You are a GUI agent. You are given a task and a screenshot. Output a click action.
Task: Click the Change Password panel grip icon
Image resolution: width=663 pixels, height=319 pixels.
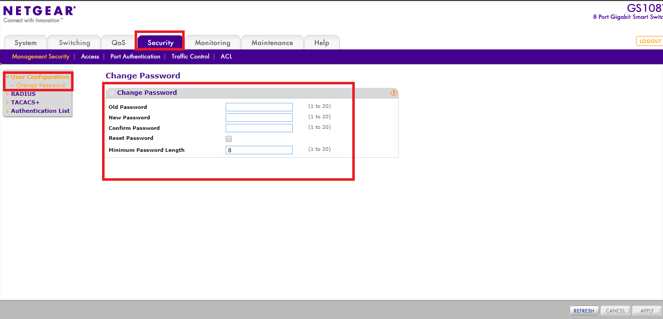click(112, 93)
